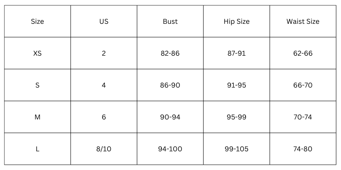Click waist measurement 62-66
Image resolution: width=341 pixels, height=170 pixels.
(x=303, y=53)
